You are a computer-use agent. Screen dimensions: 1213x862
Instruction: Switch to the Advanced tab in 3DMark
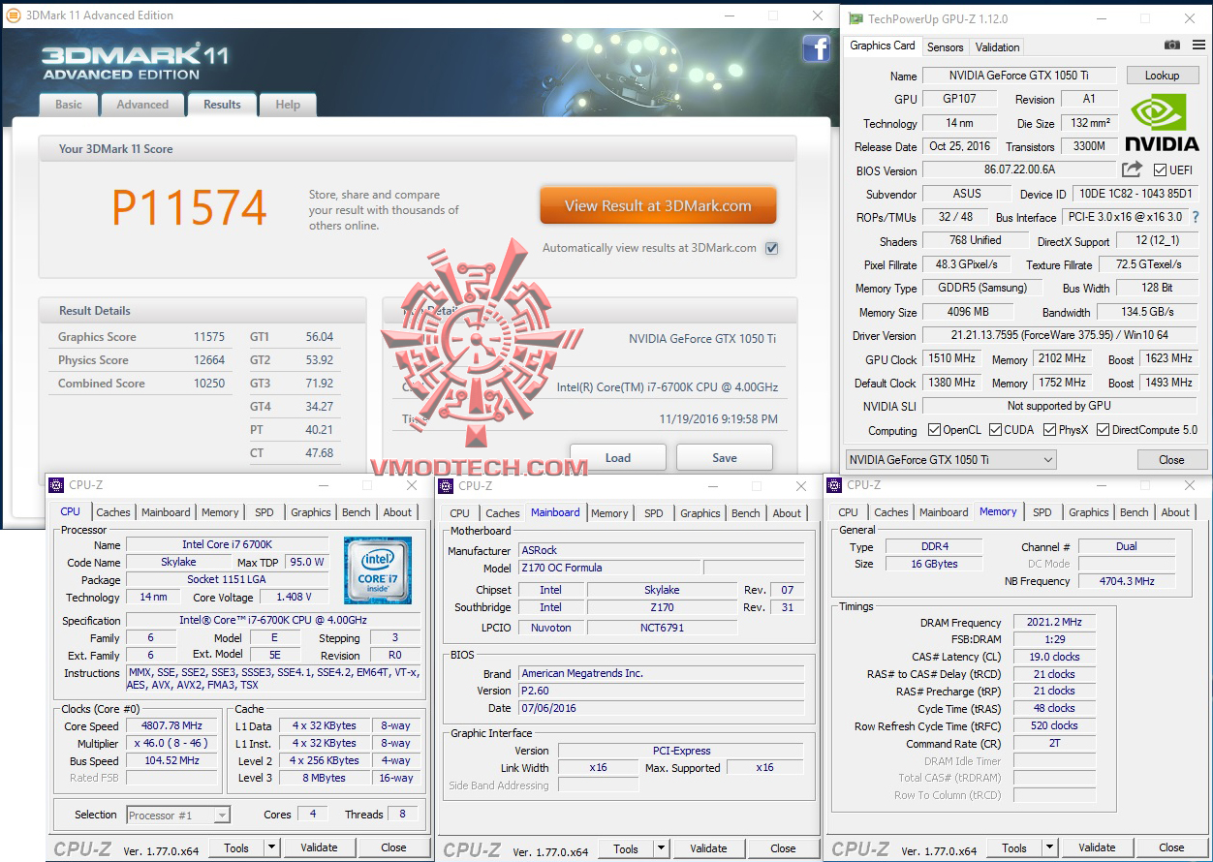(142, 105)
